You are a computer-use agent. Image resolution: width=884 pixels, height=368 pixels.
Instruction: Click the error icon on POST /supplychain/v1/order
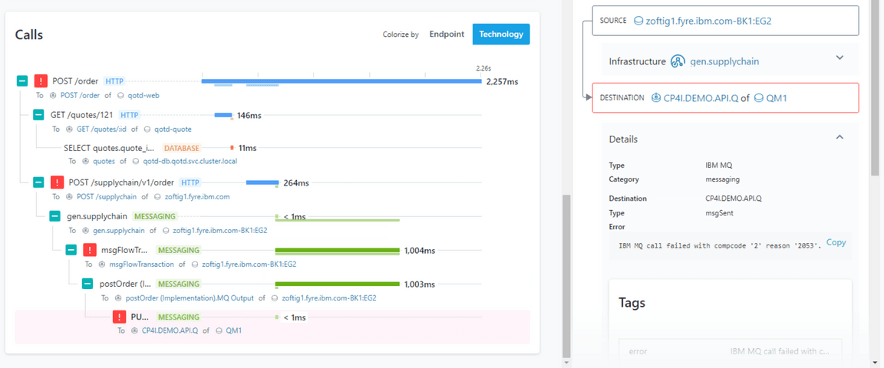[57, 182]
